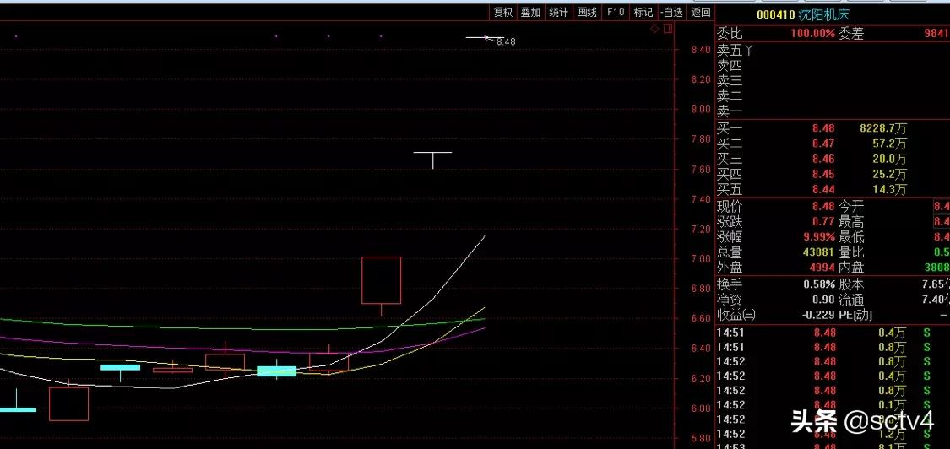Click the T-shaped limit-up candle near 7.70

coord(432,155)
